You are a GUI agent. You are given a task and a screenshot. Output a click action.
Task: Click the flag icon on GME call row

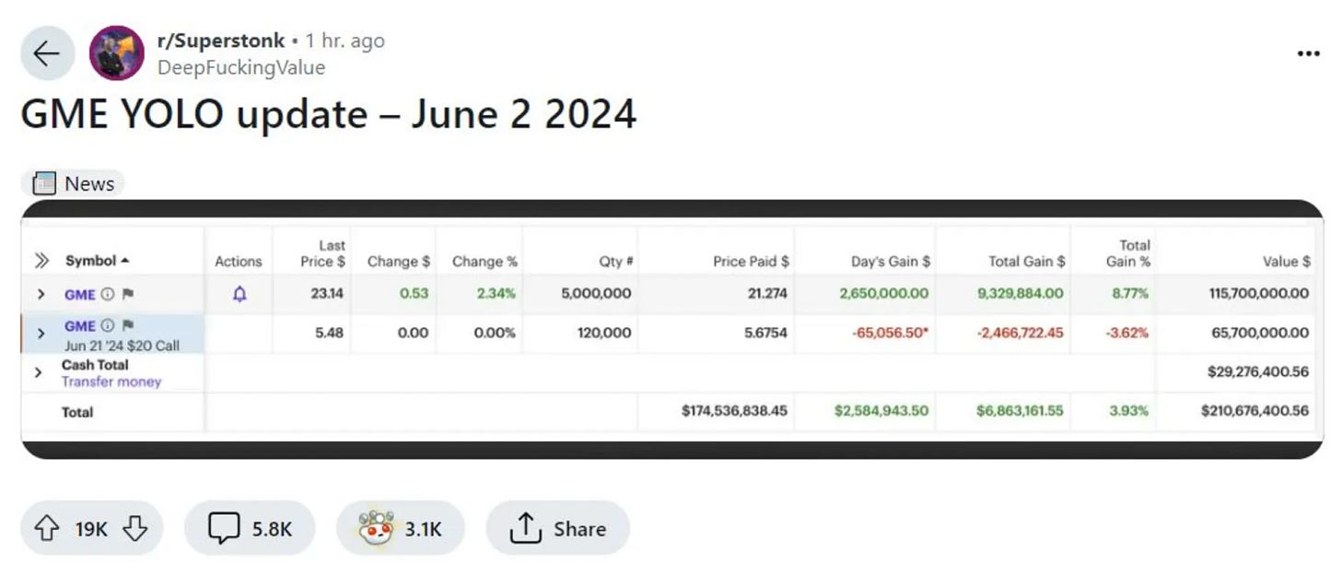(x=128, y=326)
